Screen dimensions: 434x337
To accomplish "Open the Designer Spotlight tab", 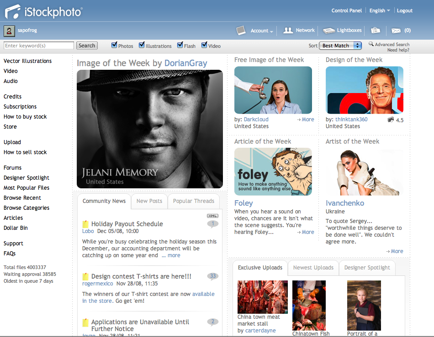I will click(367, 268).
